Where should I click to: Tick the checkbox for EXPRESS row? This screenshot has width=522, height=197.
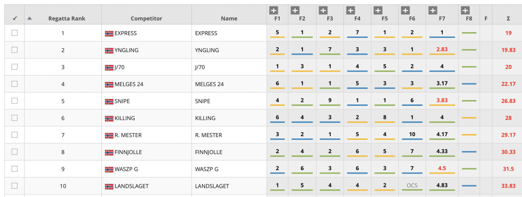tap(14, 33)
